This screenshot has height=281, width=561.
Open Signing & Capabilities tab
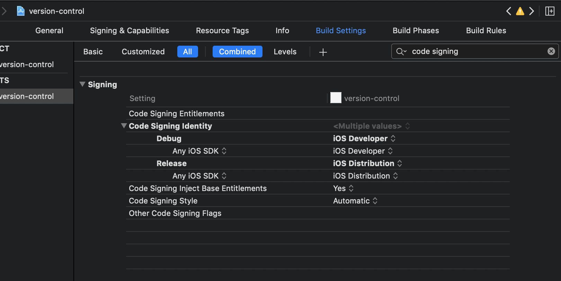tap(130, 30)
